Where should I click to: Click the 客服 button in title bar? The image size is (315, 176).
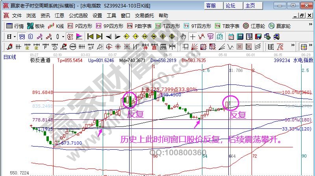pos(211,5)
